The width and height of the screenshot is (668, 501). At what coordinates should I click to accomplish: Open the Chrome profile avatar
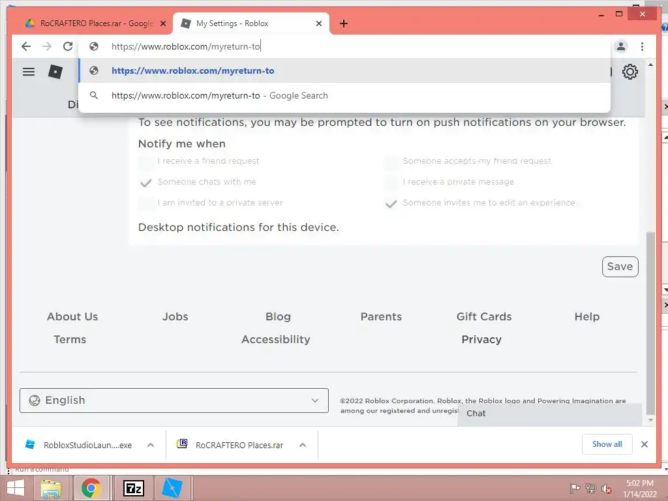621,46
